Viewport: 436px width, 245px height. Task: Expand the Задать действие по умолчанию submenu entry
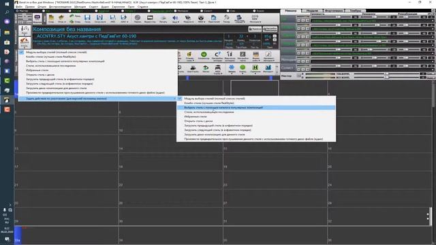click(97, 99)
